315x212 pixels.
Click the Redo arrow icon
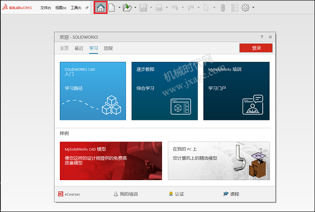tap(190, 8)
